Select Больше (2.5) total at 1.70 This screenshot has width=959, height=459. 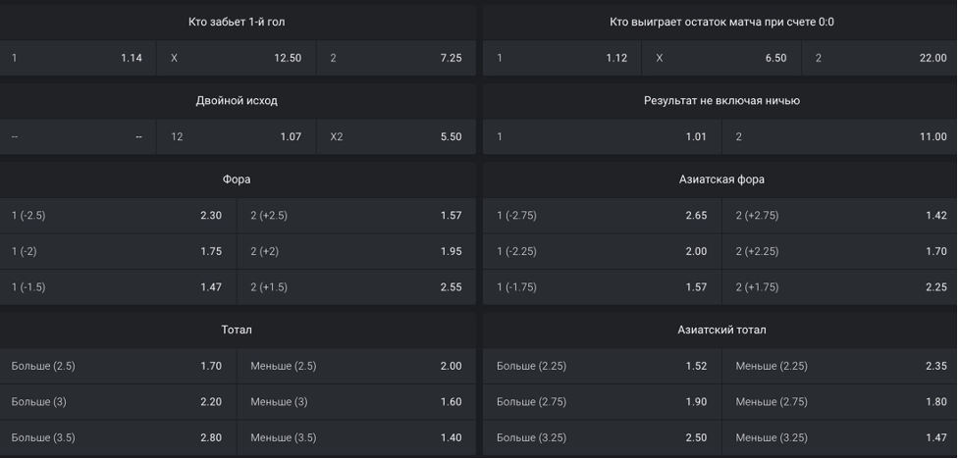tap(117, 366)
